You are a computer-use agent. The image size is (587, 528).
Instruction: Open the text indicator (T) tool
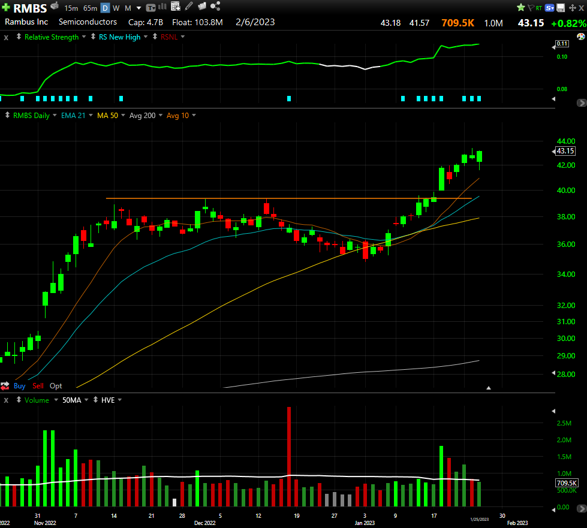(150, 7)
